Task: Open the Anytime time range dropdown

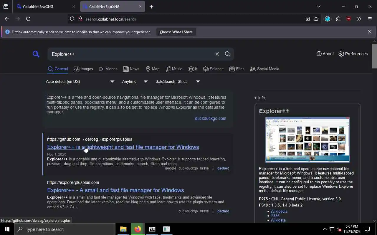Action: coord(135,81)
